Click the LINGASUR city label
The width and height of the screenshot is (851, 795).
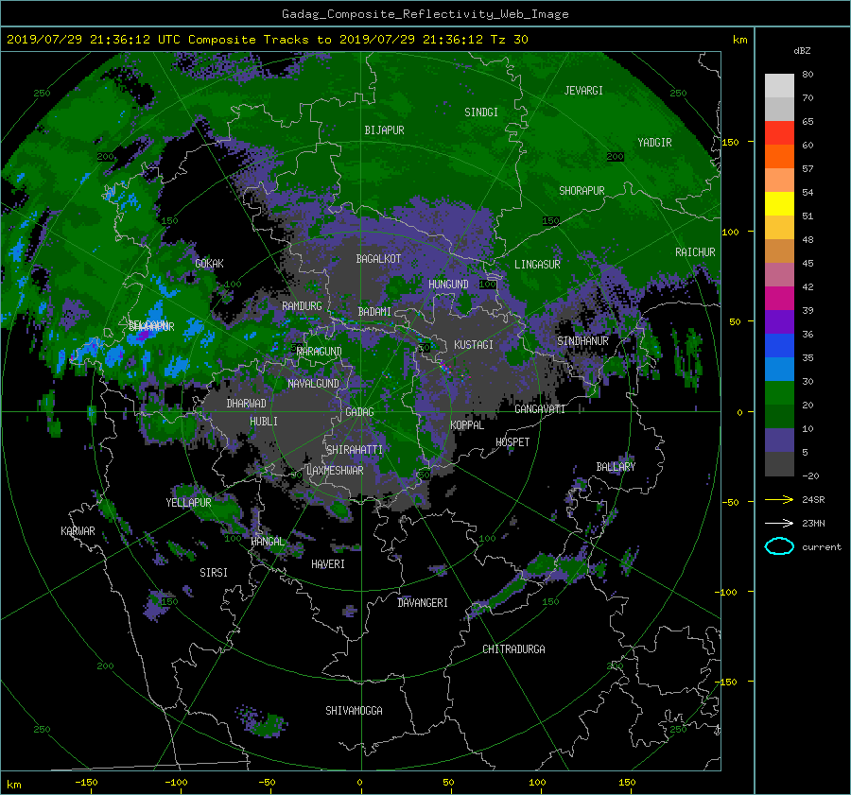537,265
